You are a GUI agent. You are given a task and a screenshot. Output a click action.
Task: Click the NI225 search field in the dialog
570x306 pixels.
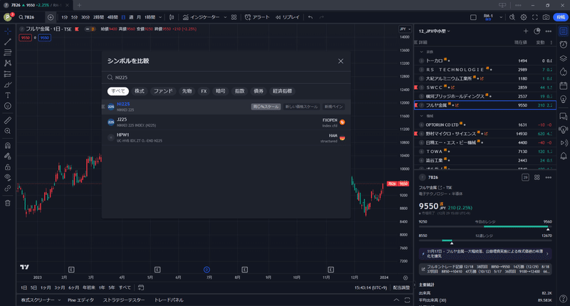[x=226, y=78]
